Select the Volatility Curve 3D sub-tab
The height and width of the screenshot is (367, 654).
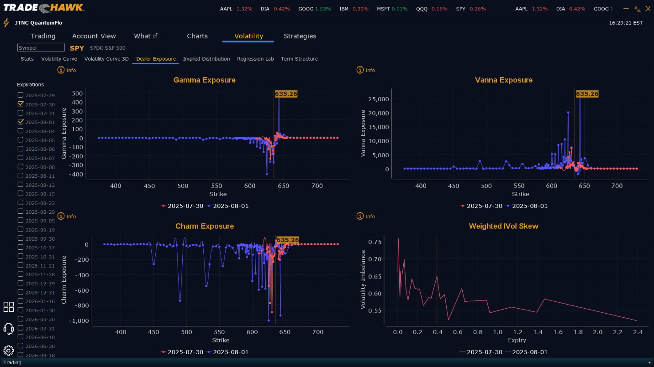click(106, 59)
